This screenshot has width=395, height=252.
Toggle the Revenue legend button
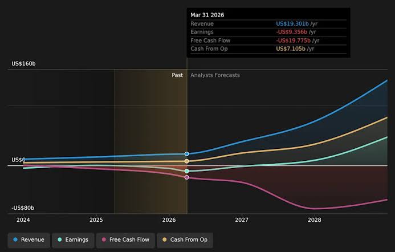click(28, 240)
